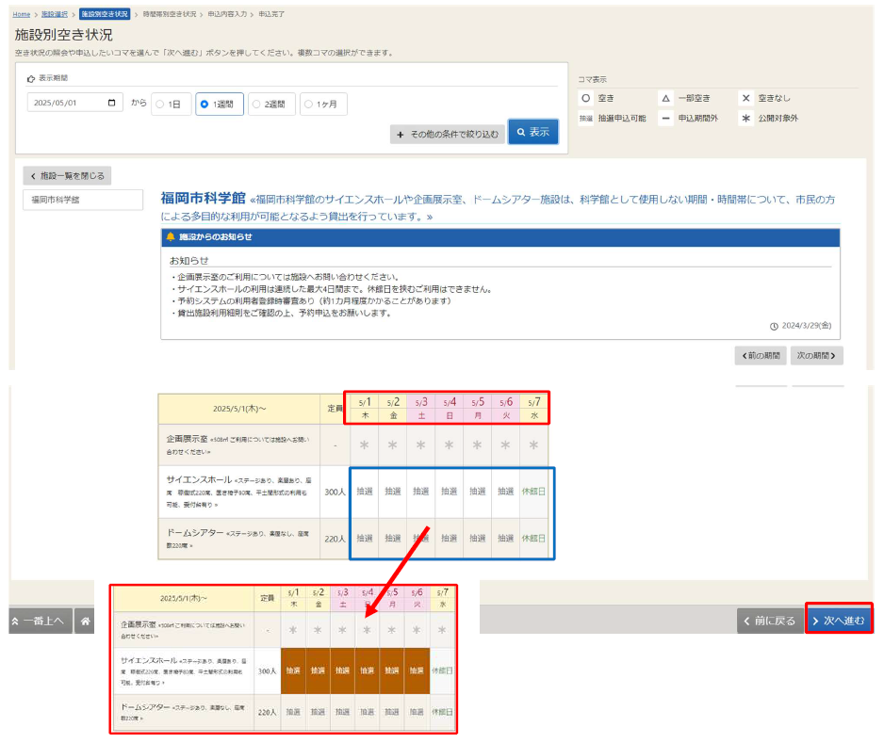Click the home icon button in the bottom bar

point(85,621)
